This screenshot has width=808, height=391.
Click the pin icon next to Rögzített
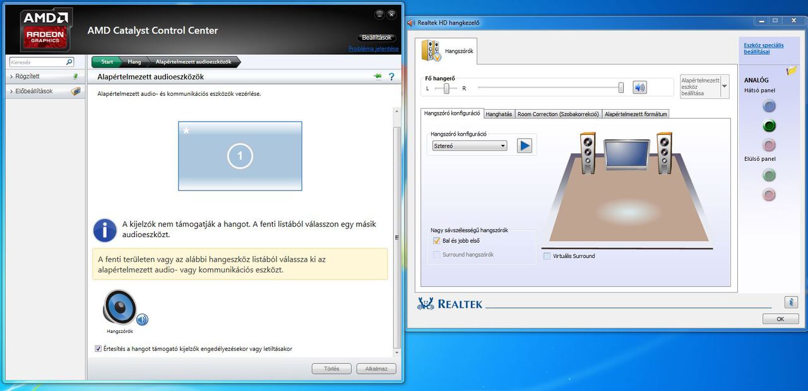point(76,76)
